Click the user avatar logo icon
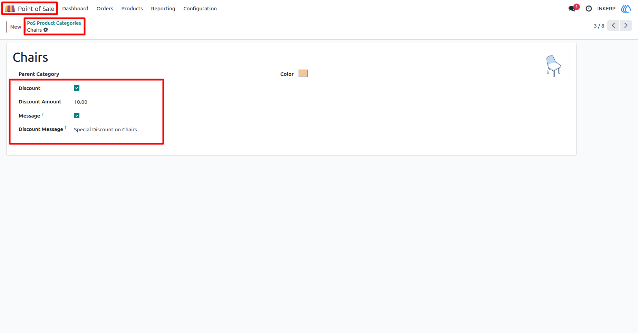The height and width of the screenshot is (333, 638). point(626,9)
